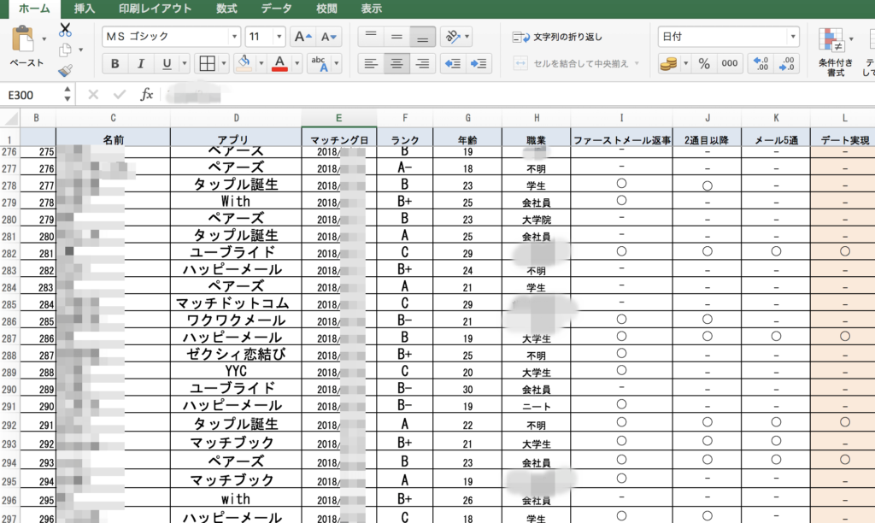875x523 pixels.
Task: Select column E header
Action: pyautogui.click(x=338, y=118)
